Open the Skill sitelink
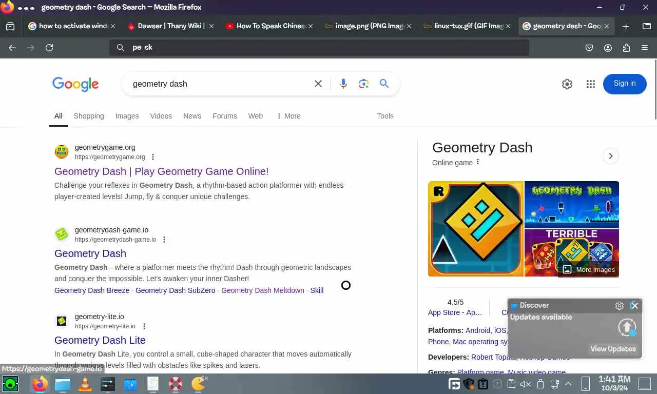The height and width of the screenshot is (394, 657). 317,290
